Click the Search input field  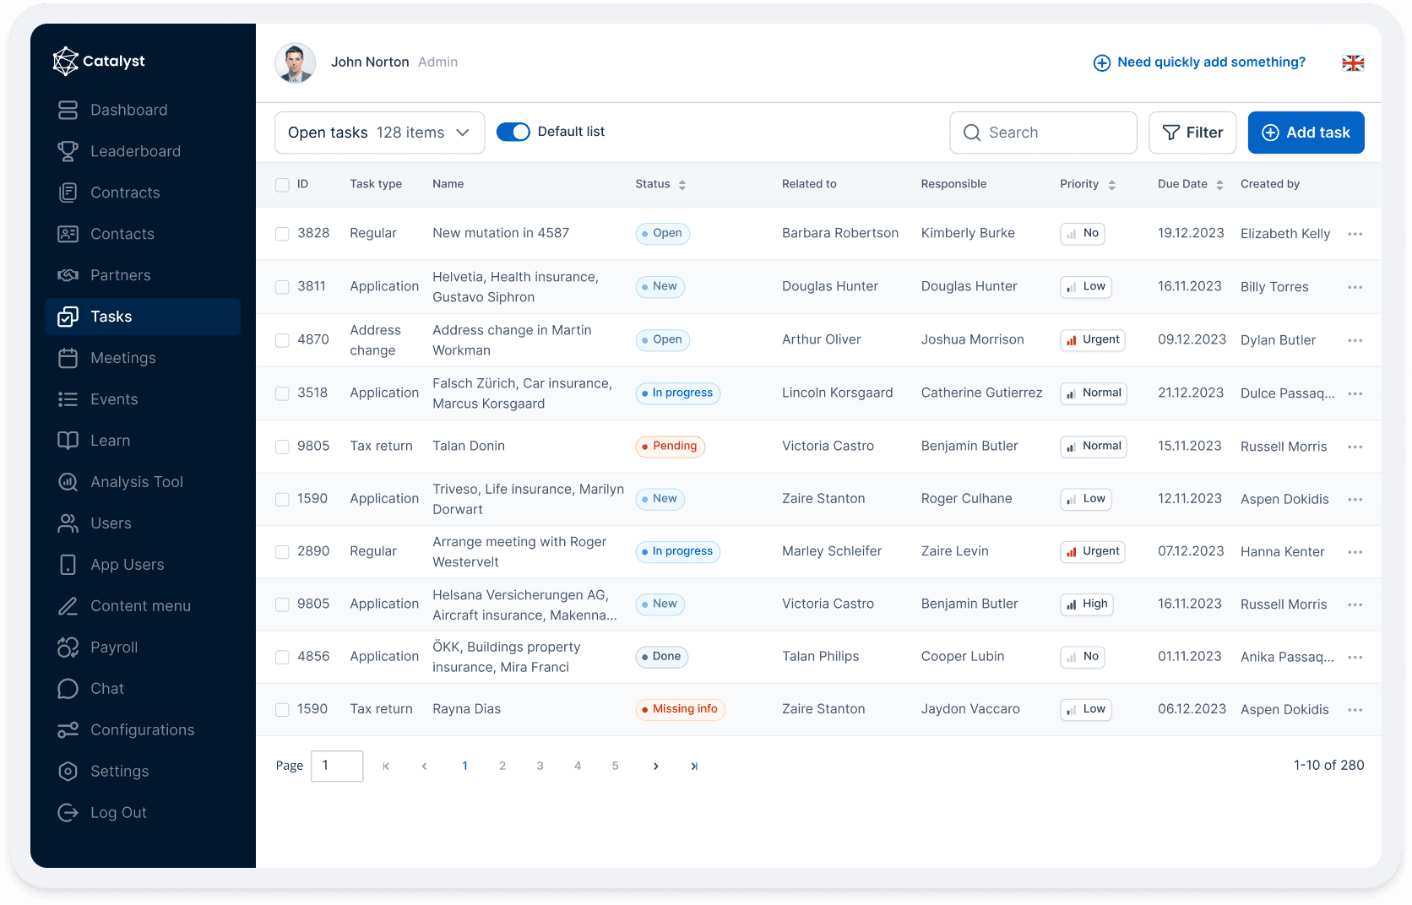[x=1043, y=133]
